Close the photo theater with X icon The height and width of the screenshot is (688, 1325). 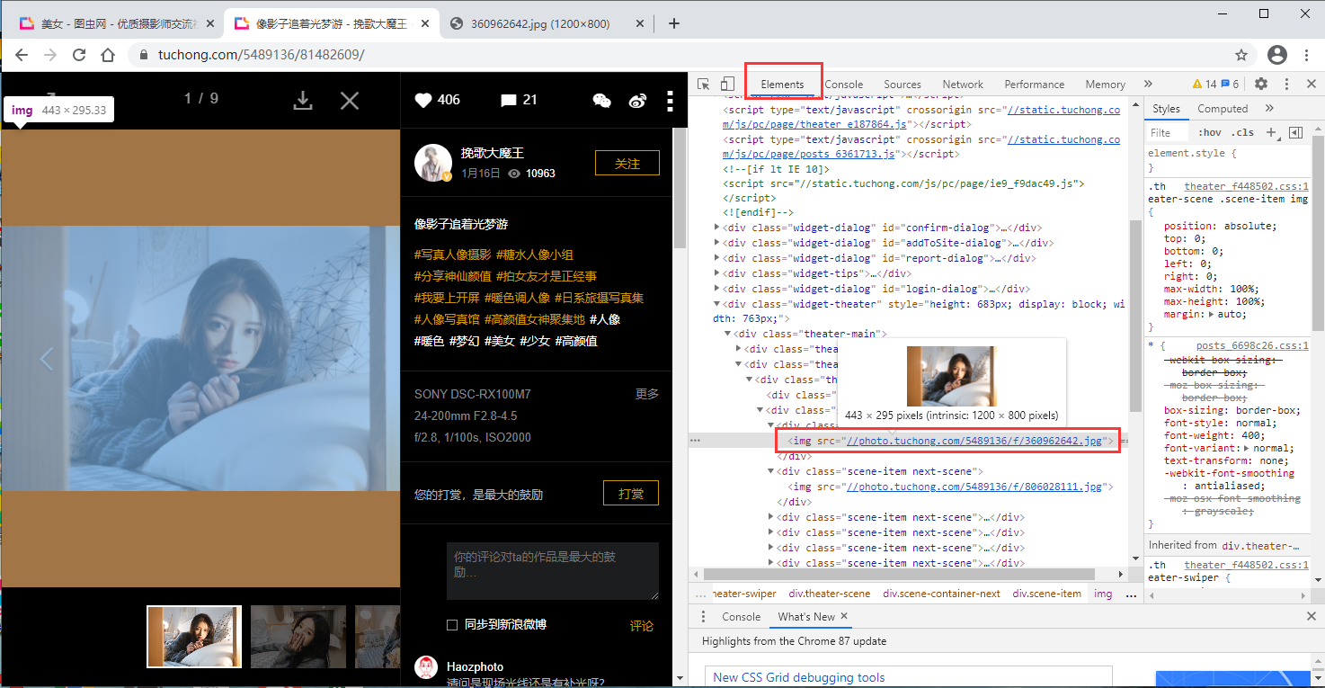[x=350, y=100]
